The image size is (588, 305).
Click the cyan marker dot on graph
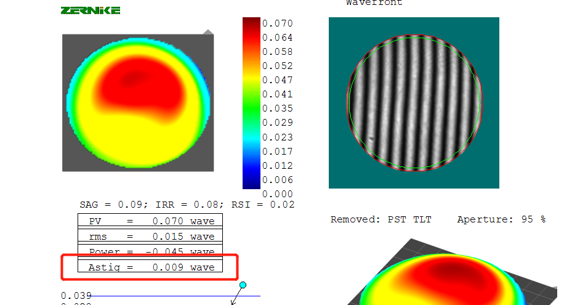(243, 285)
